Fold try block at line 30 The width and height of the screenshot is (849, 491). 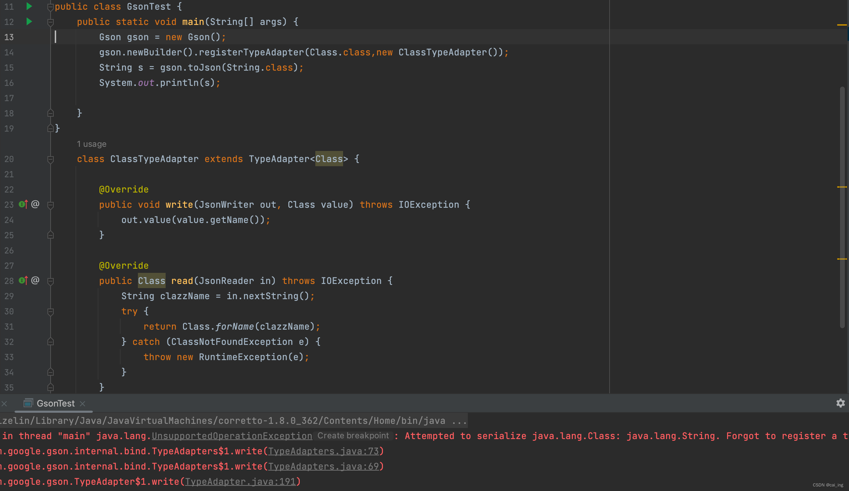pyautogui.click(x=51, y=311)
